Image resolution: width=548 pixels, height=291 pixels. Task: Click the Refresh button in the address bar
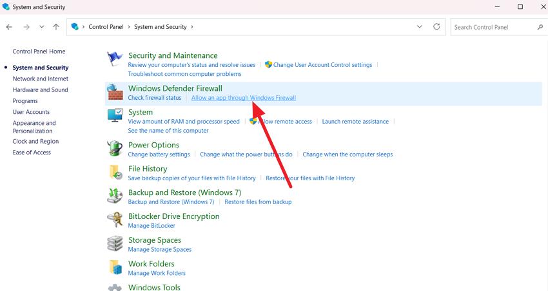point(436,26)
